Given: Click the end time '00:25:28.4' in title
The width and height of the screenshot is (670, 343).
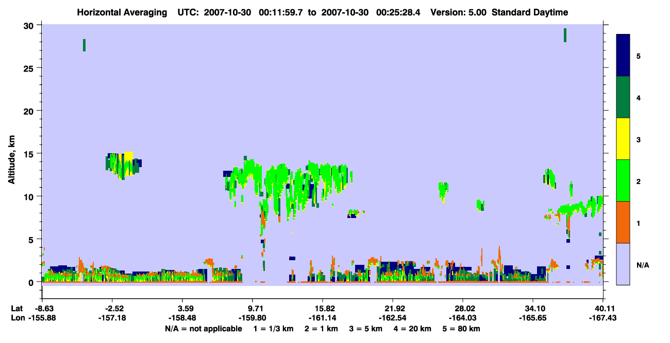Looking at the screenshot, I should point(398,12).
